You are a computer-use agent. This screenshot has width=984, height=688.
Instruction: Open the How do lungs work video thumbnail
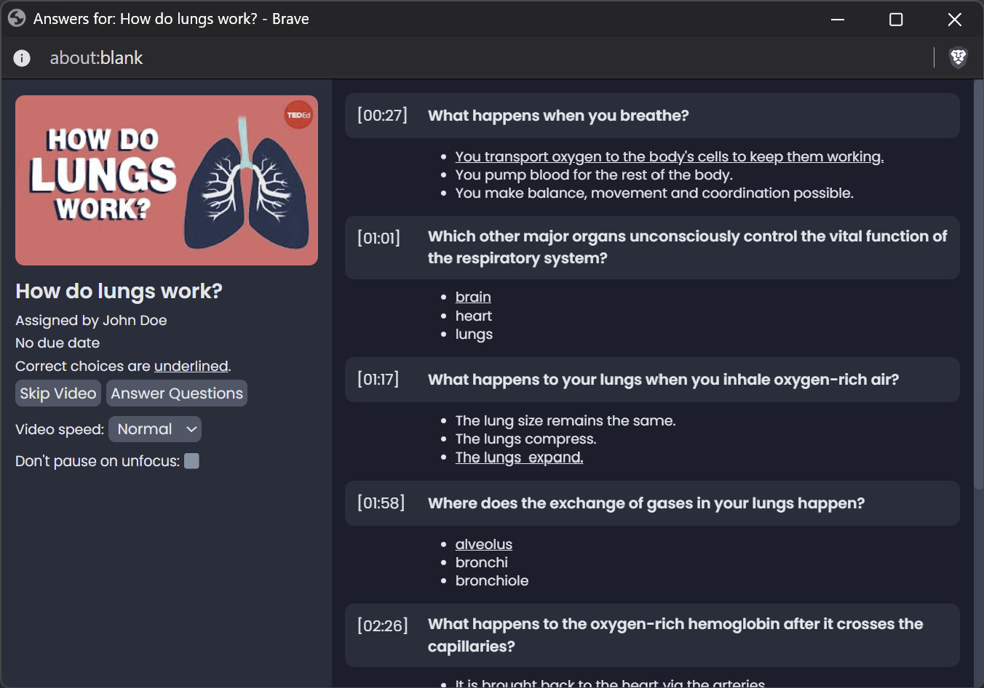(x=166, y=180)
